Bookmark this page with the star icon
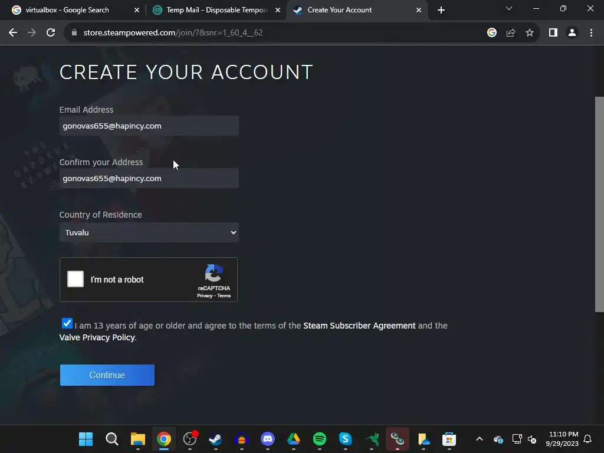Image resolution: width=604 pixels, height=453 pixels. point(530,33)
